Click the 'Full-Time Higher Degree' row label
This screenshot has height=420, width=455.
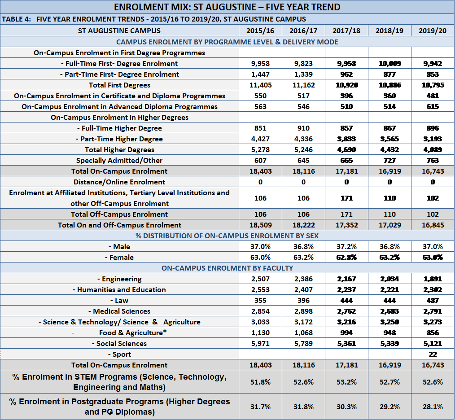pyautogui.click(x=119, y=128)
